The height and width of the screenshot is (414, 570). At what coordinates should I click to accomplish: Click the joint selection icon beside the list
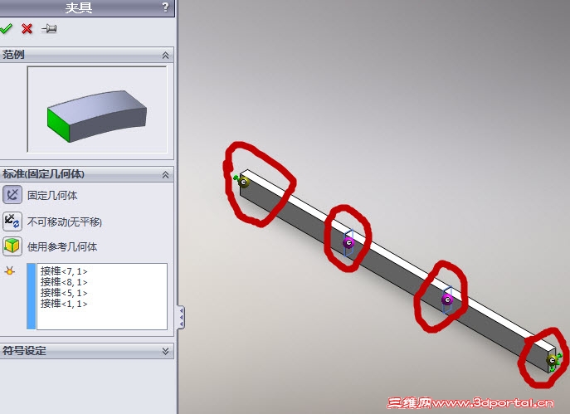click(x=10, y=270)
